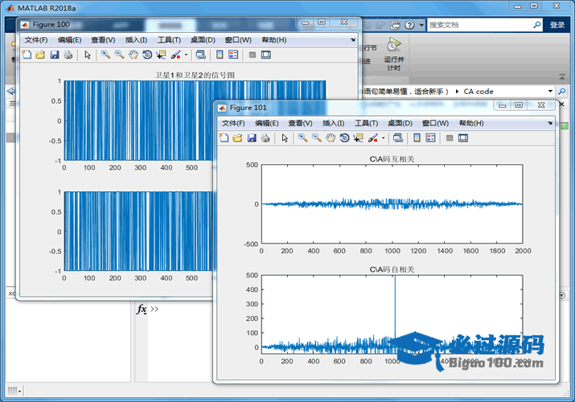Select Pan hand tool in Figure 101

[x=330, y=138]
